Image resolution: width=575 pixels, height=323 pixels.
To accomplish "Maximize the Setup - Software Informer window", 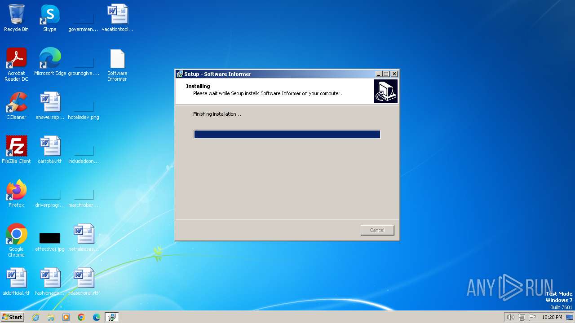I will 386,74.
